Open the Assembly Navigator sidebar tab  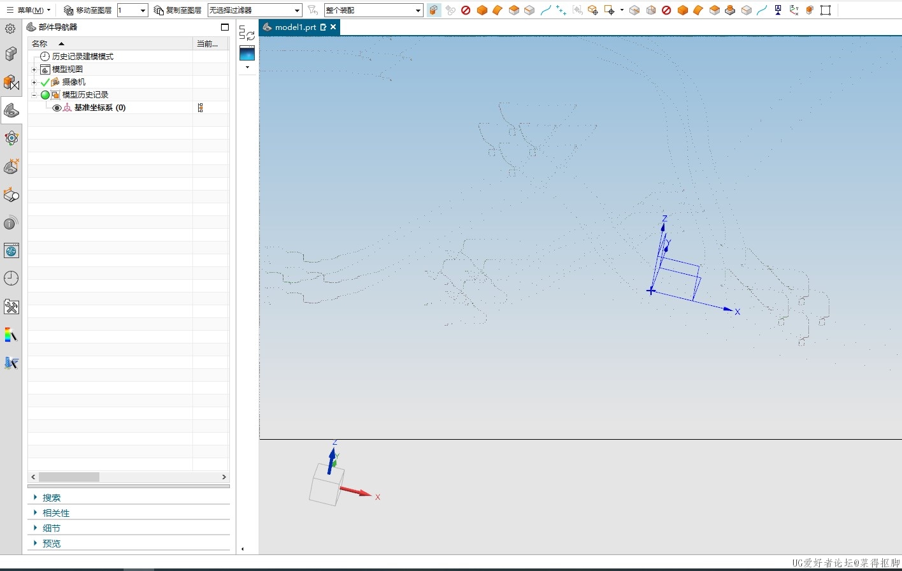point(11,54)
